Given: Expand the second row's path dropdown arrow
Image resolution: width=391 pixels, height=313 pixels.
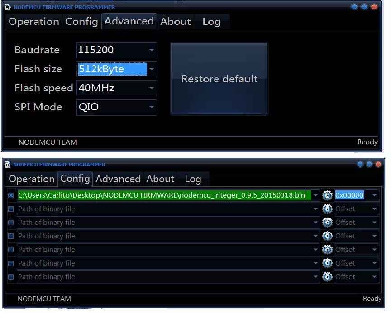Looking at the screenshot, I should (316, 209).
